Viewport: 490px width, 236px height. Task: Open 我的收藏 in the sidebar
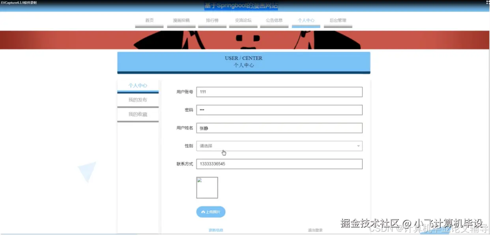point(138,114)
